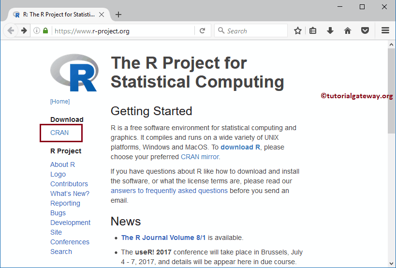The width and height of the screenshot is (396, 268).
Task: Click the 'News' heading
Action: point(126,221)
